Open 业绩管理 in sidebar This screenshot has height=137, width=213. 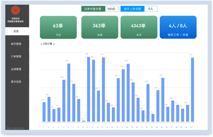coord(16,69)
